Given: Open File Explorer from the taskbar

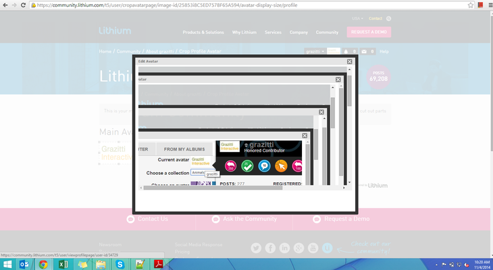Looking at the screenshot, I should pos(101,265).
